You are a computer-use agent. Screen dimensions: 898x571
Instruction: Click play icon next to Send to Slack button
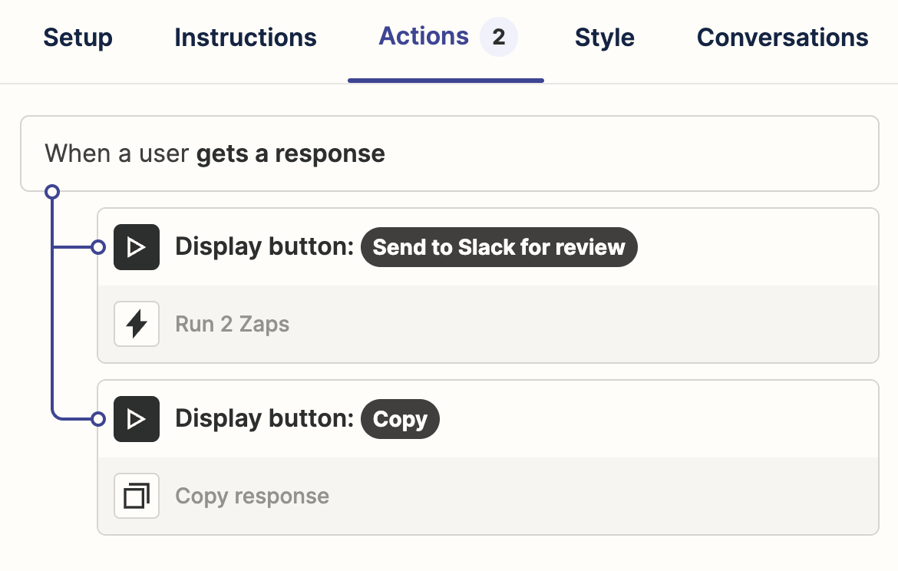point(137,247)
